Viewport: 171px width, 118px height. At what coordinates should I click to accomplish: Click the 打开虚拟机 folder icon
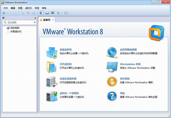pyautogui.click(x=52, y=67)
